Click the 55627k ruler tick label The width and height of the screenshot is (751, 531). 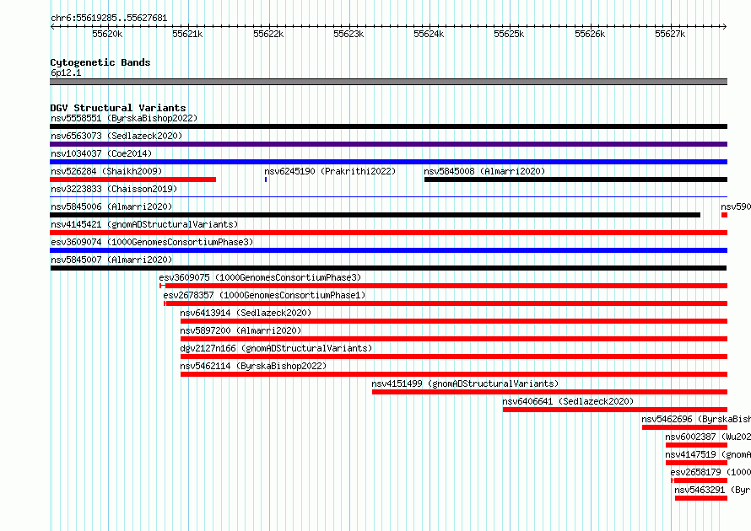click(670, 34)
